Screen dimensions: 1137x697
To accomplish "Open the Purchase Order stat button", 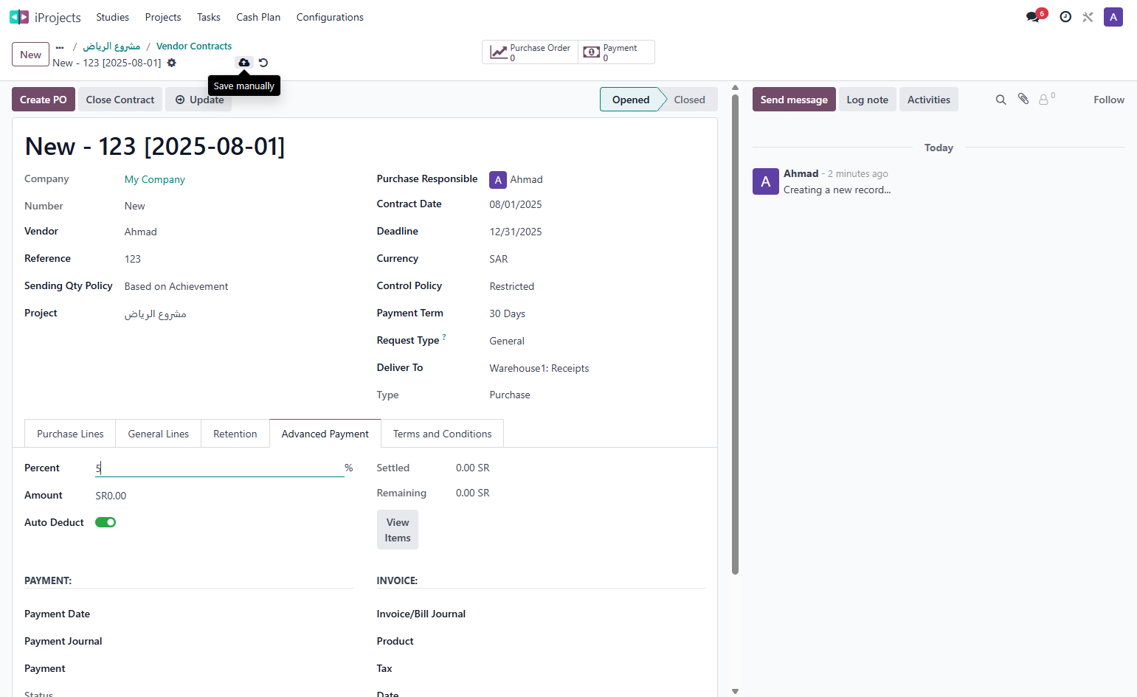I will (x=531, y=52).
